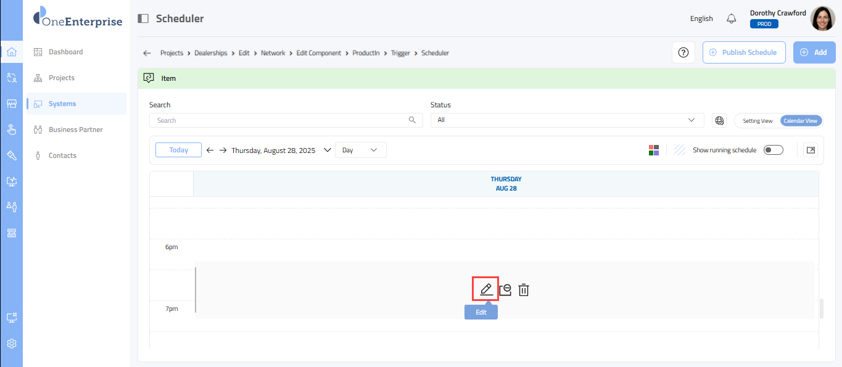
Task: Click the globe timezone icon
Action: (x=719, y=120)
